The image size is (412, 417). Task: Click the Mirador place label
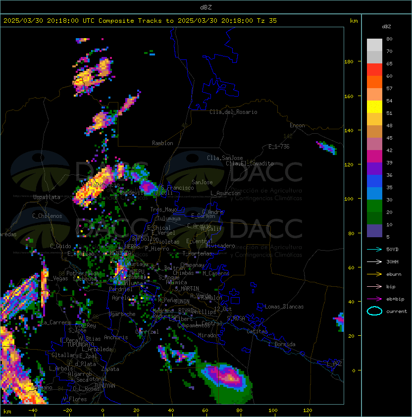click(x=209, y=335)
